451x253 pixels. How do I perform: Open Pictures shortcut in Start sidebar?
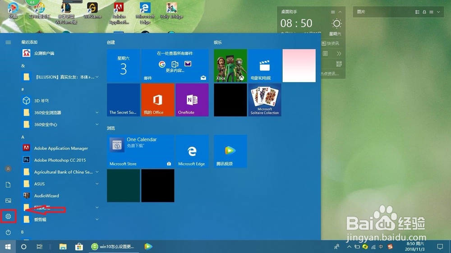point(8,200)
